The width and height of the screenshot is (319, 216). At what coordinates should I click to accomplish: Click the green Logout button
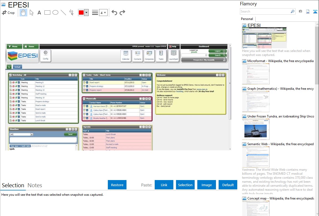click(218, 51)
